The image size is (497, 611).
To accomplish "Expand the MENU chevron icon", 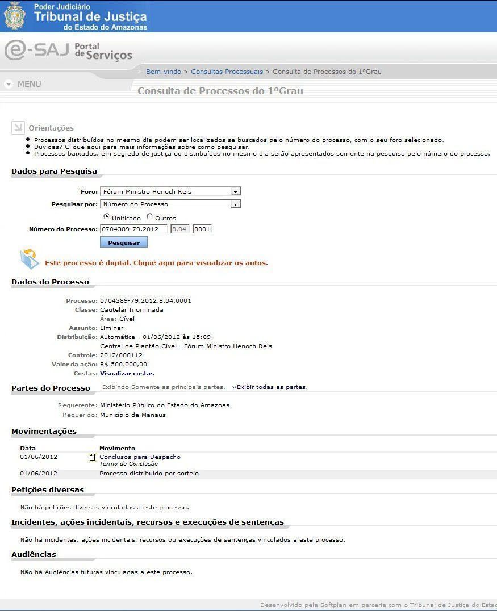I will 9,84.
